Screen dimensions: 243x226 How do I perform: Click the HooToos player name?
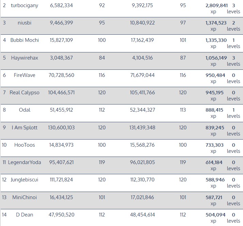25,145
